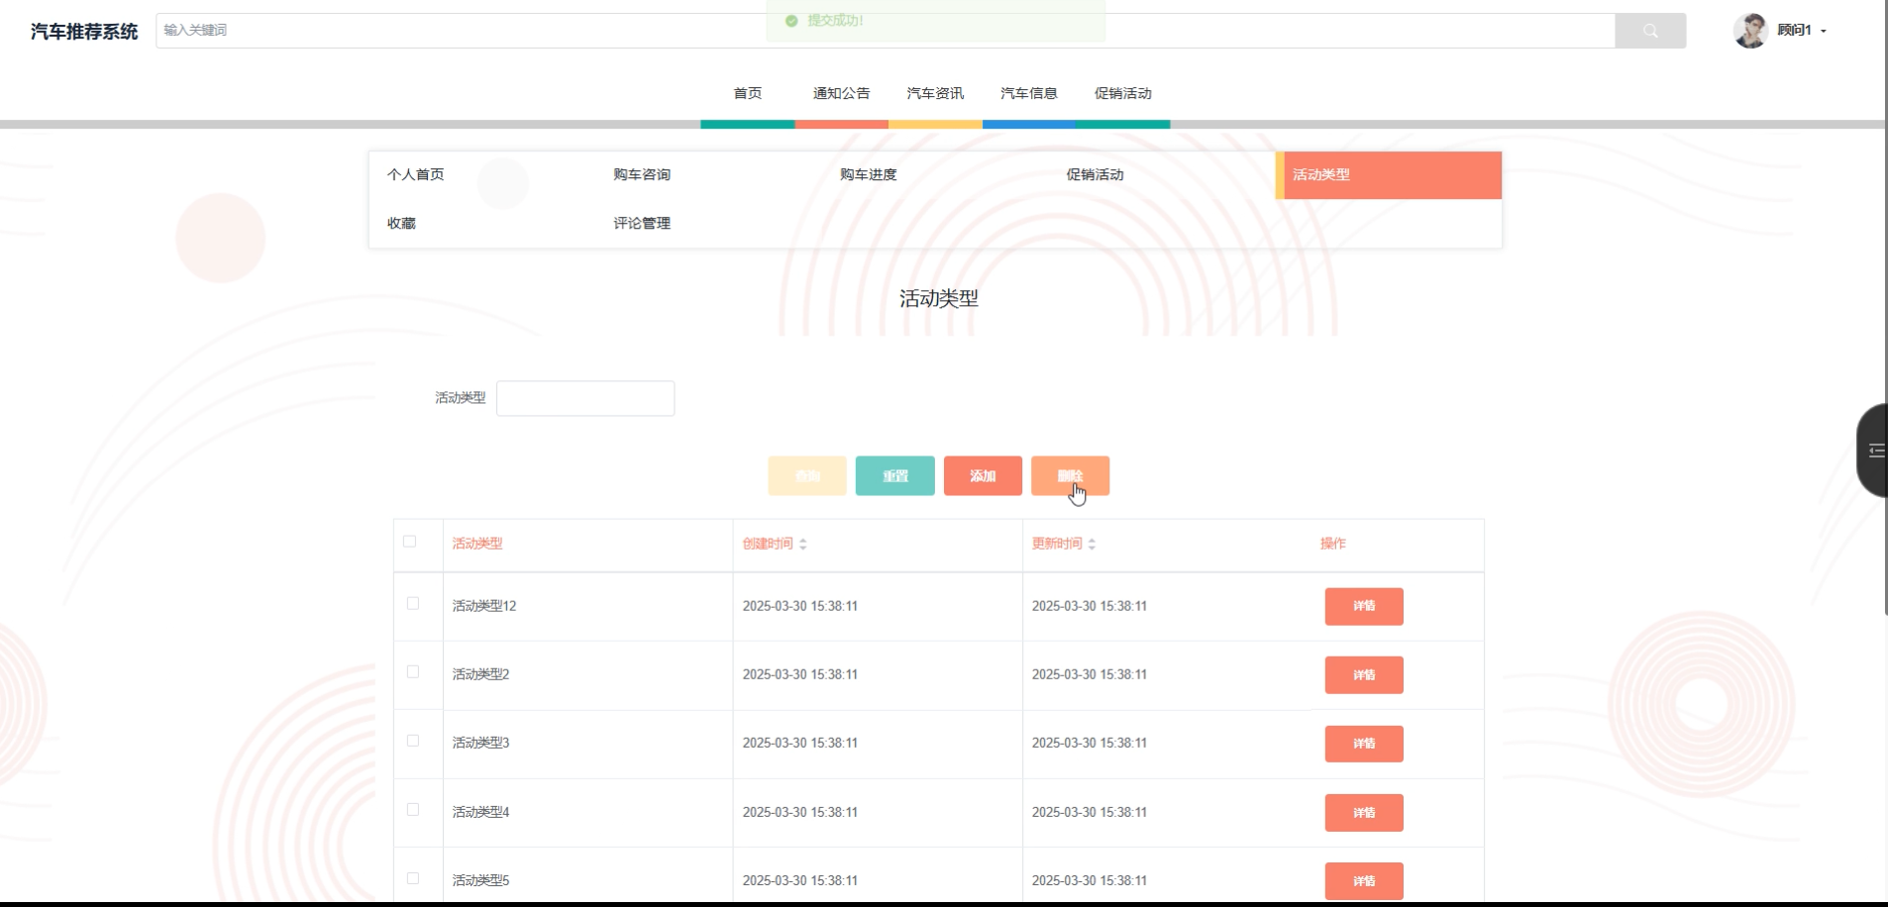This screenshot has width=1888, height=907.
Task: Select the 活动类型5 name cell
Action: pos(480,880)
